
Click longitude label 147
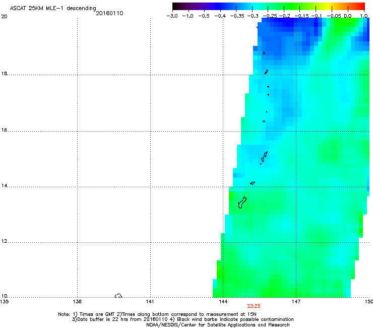296,302
